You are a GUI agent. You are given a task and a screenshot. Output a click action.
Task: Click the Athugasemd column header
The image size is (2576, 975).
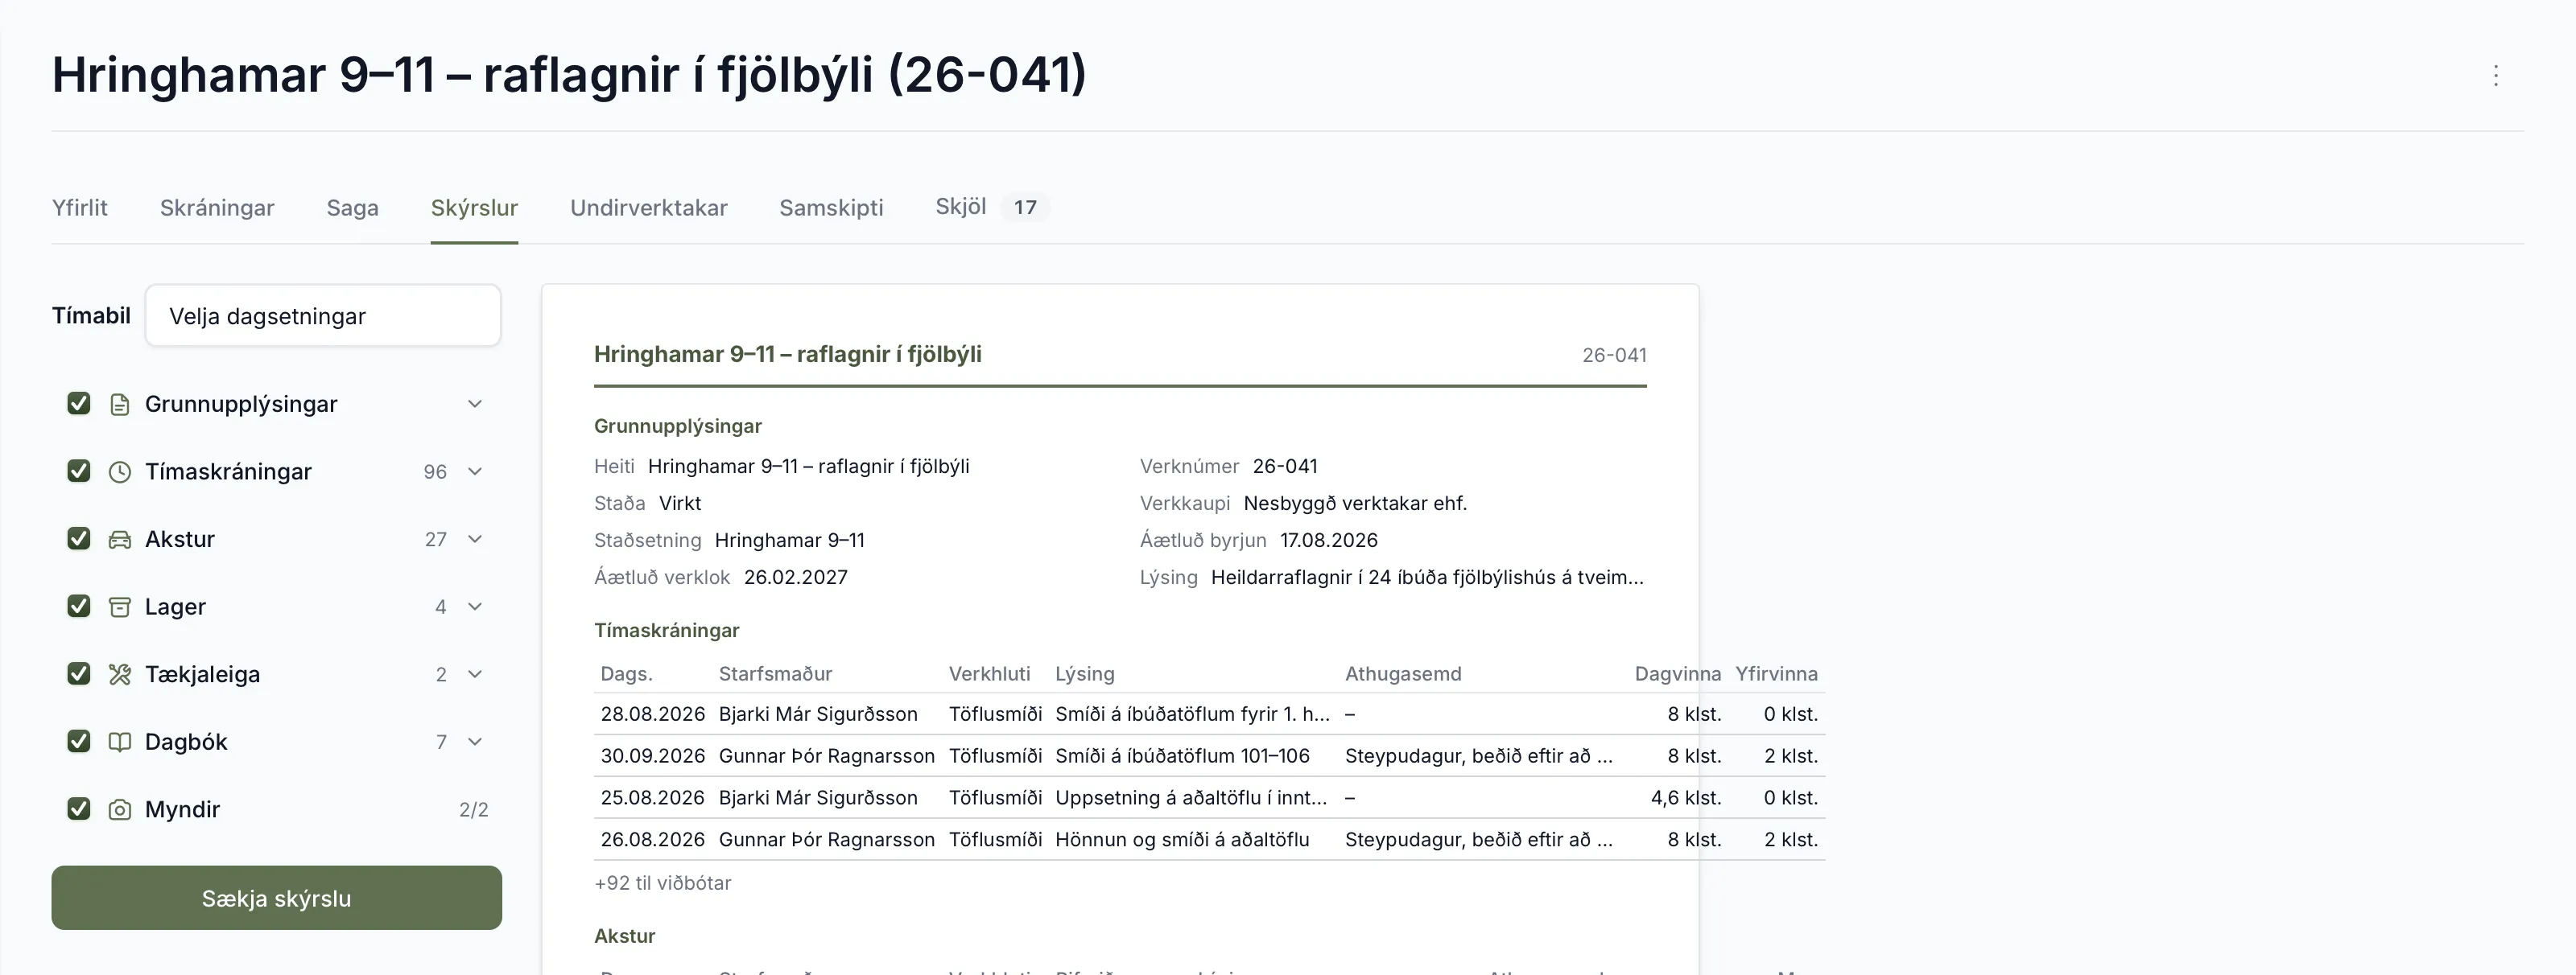coord(1403,674)
